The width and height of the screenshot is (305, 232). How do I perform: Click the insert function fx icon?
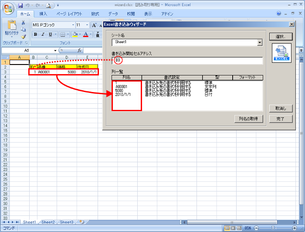pyautogui.click(x=79, y=51)
